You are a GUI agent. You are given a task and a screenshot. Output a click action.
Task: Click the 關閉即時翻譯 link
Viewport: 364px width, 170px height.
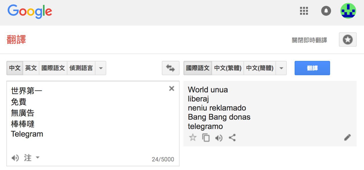[x=309, y=40]
